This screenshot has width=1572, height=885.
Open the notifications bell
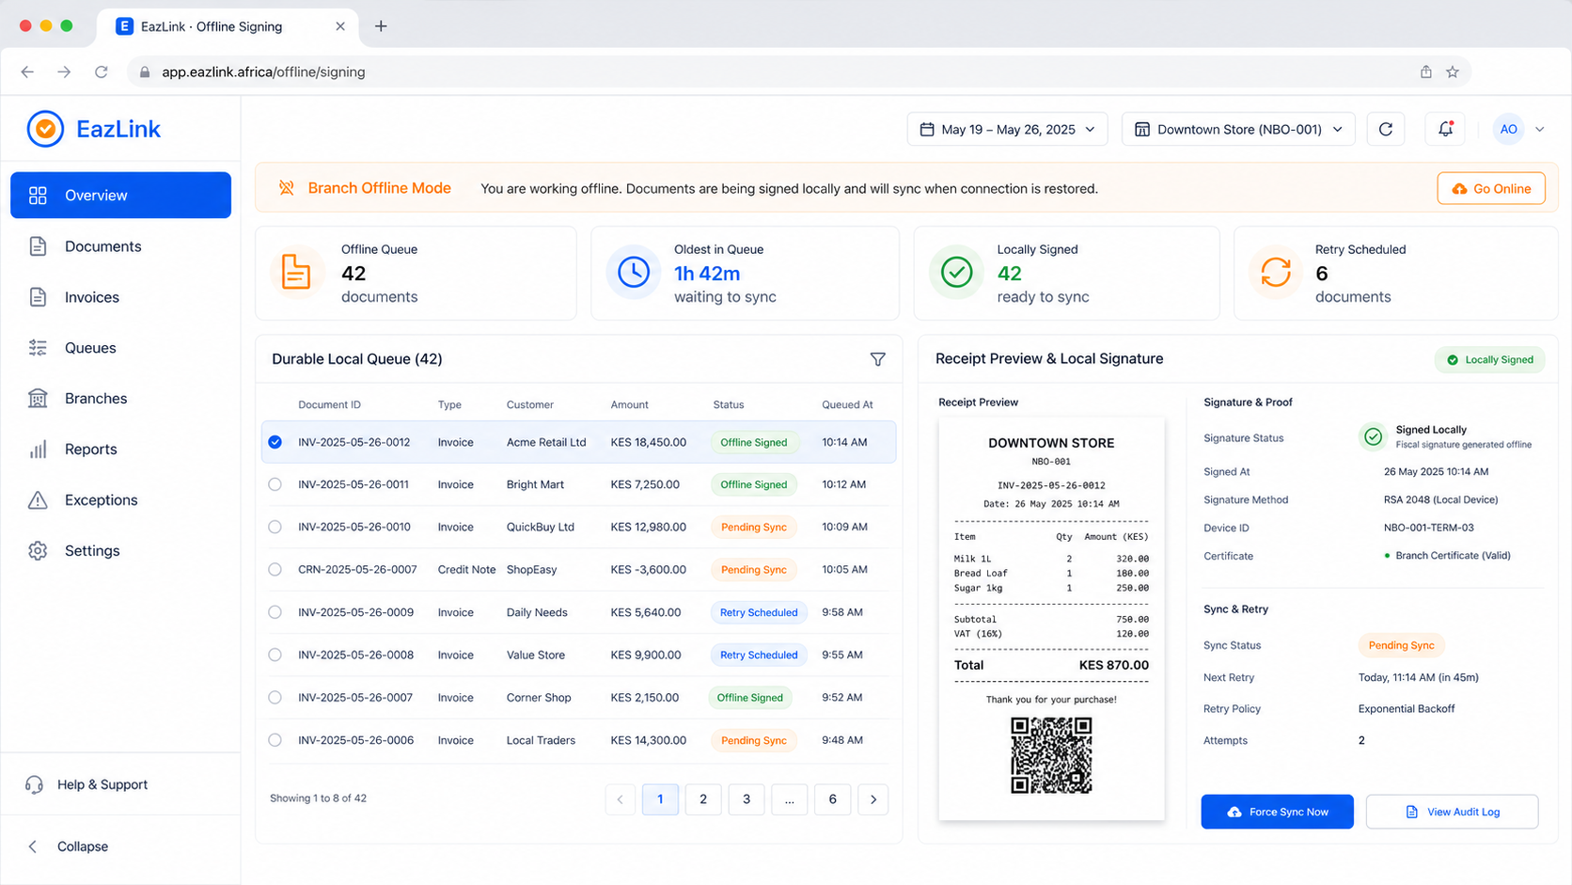pyautogui.click(x=1445, y=129)
